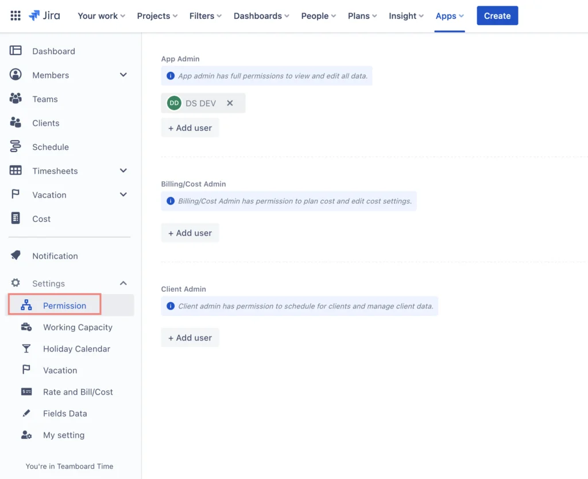Go to Teams in the sidebar
This screenshot has height=479, width=588.
tap(45, 99)
